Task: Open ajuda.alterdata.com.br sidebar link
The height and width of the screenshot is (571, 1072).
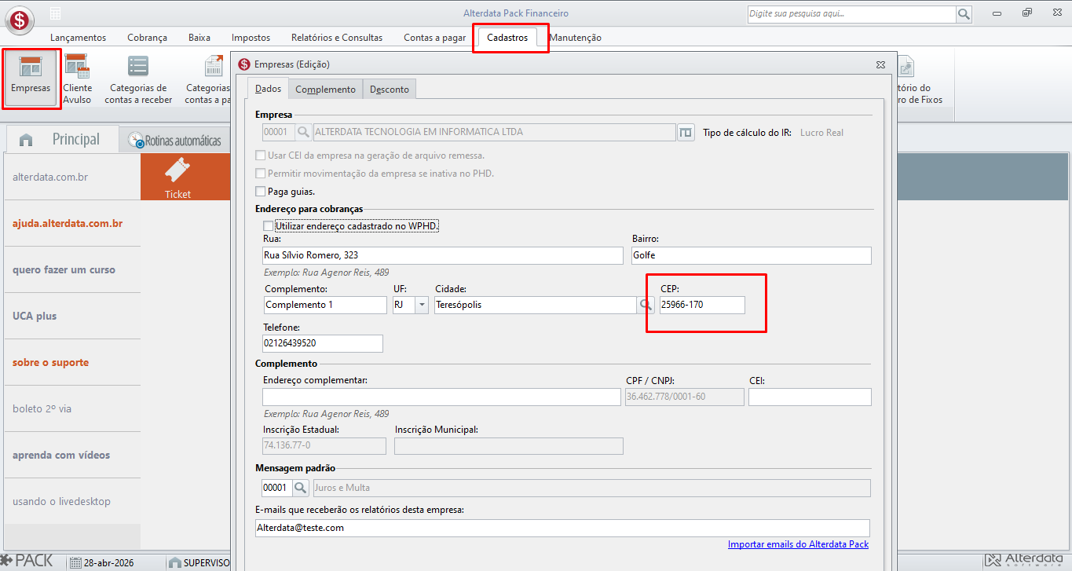Action: pos(68,223)
